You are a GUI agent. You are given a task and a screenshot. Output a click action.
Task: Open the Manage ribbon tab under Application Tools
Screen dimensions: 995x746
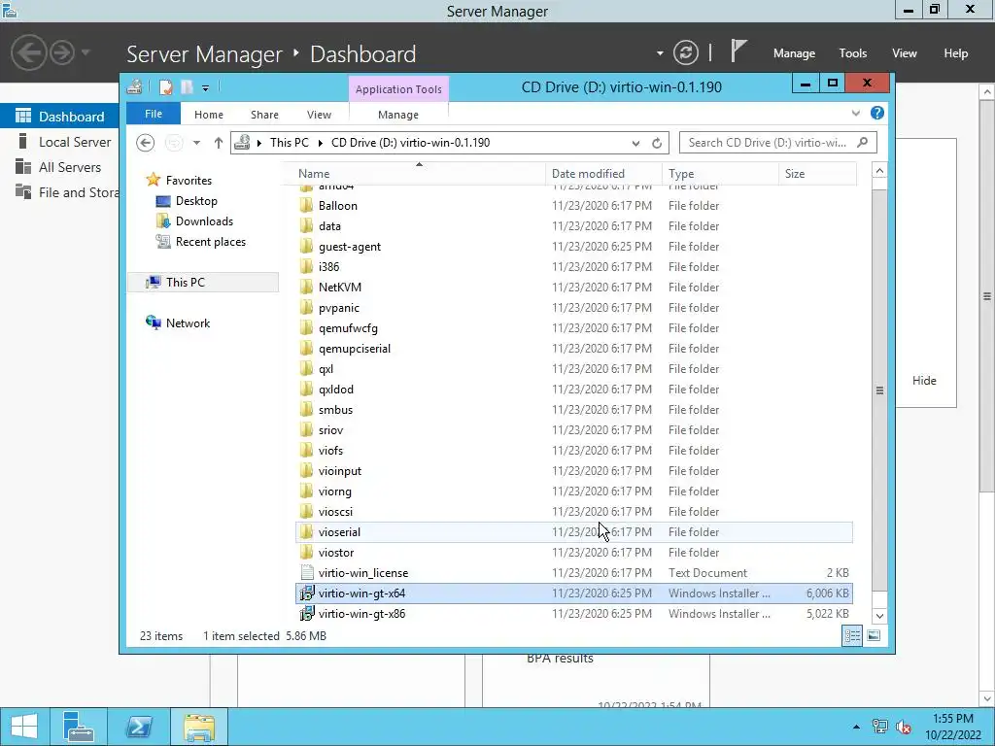point(398,115)
